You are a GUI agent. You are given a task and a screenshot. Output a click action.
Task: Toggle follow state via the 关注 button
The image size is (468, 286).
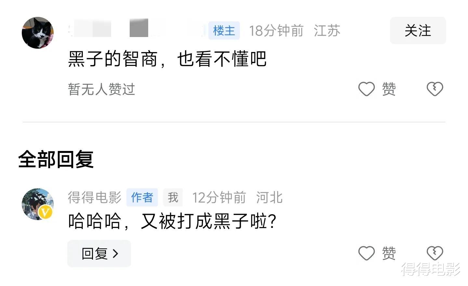click(418, 31)
